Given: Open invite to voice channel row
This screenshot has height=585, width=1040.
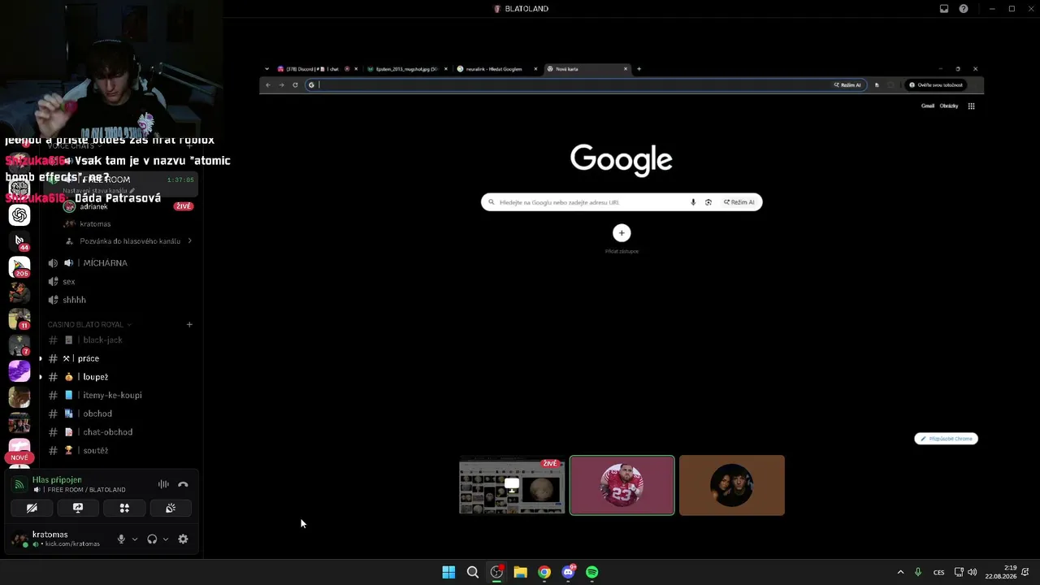Looking at the screenshot, I should [x=128, y=241].
